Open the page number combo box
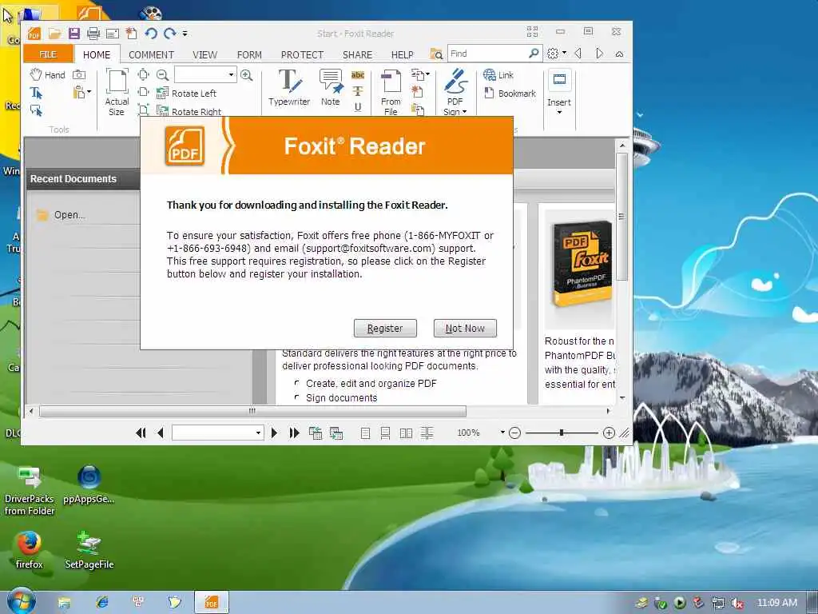Screen dimensions: 818x614 click(x=217, y=433)
